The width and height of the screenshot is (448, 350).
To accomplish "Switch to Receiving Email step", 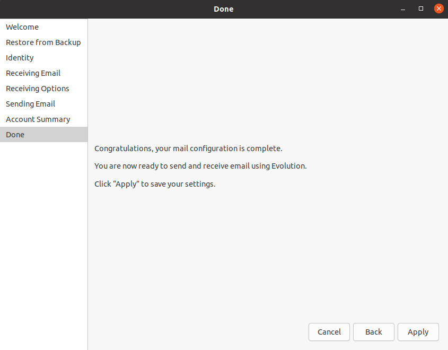I will tap(33, 73).
